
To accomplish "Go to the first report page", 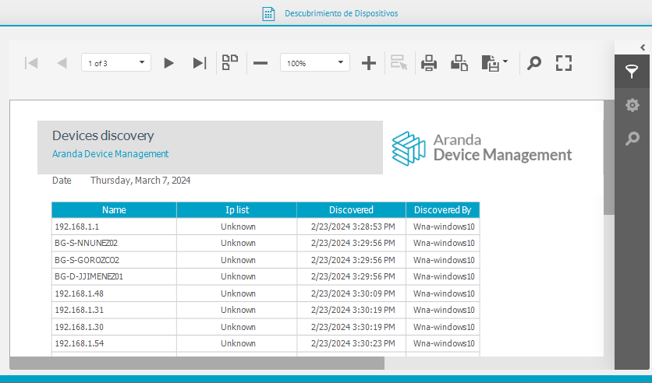I will pos(31,63).
